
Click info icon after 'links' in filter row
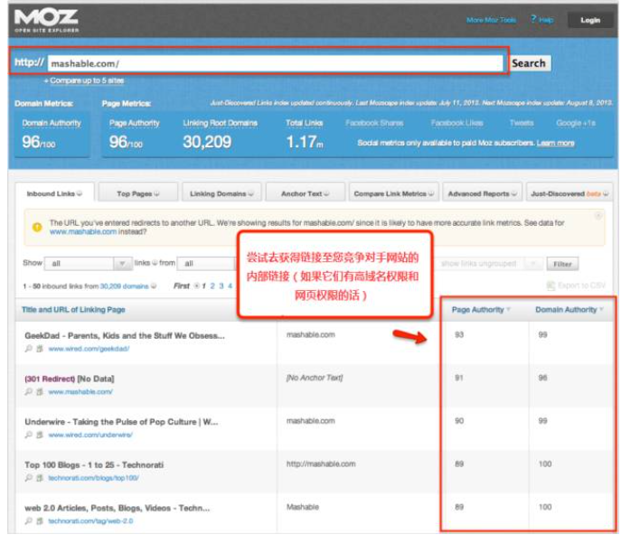pyautogui.click(x=155, y=263)
